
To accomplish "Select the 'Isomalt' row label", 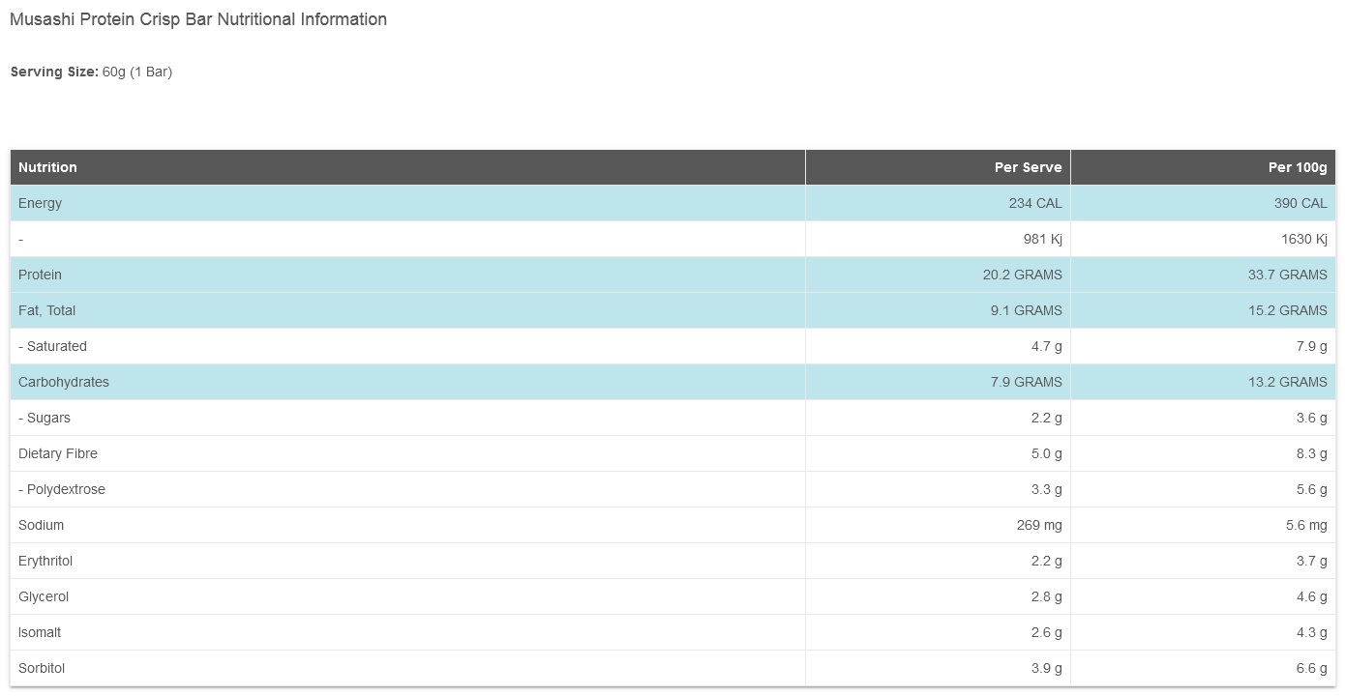I will tap(40, 632).
